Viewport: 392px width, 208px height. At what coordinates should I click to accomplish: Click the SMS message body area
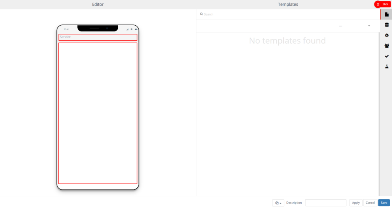pos(98,113)
